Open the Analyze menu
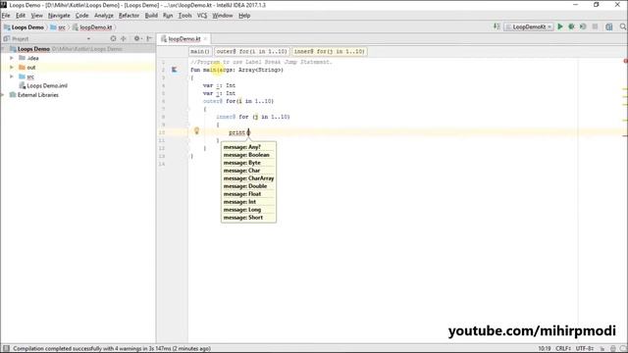Viewport: 628px width, 353px height. click(104, 16)
